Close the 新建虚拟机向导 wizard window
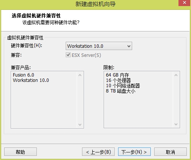The width and height of the screenshot is (191, 160). 185,3
